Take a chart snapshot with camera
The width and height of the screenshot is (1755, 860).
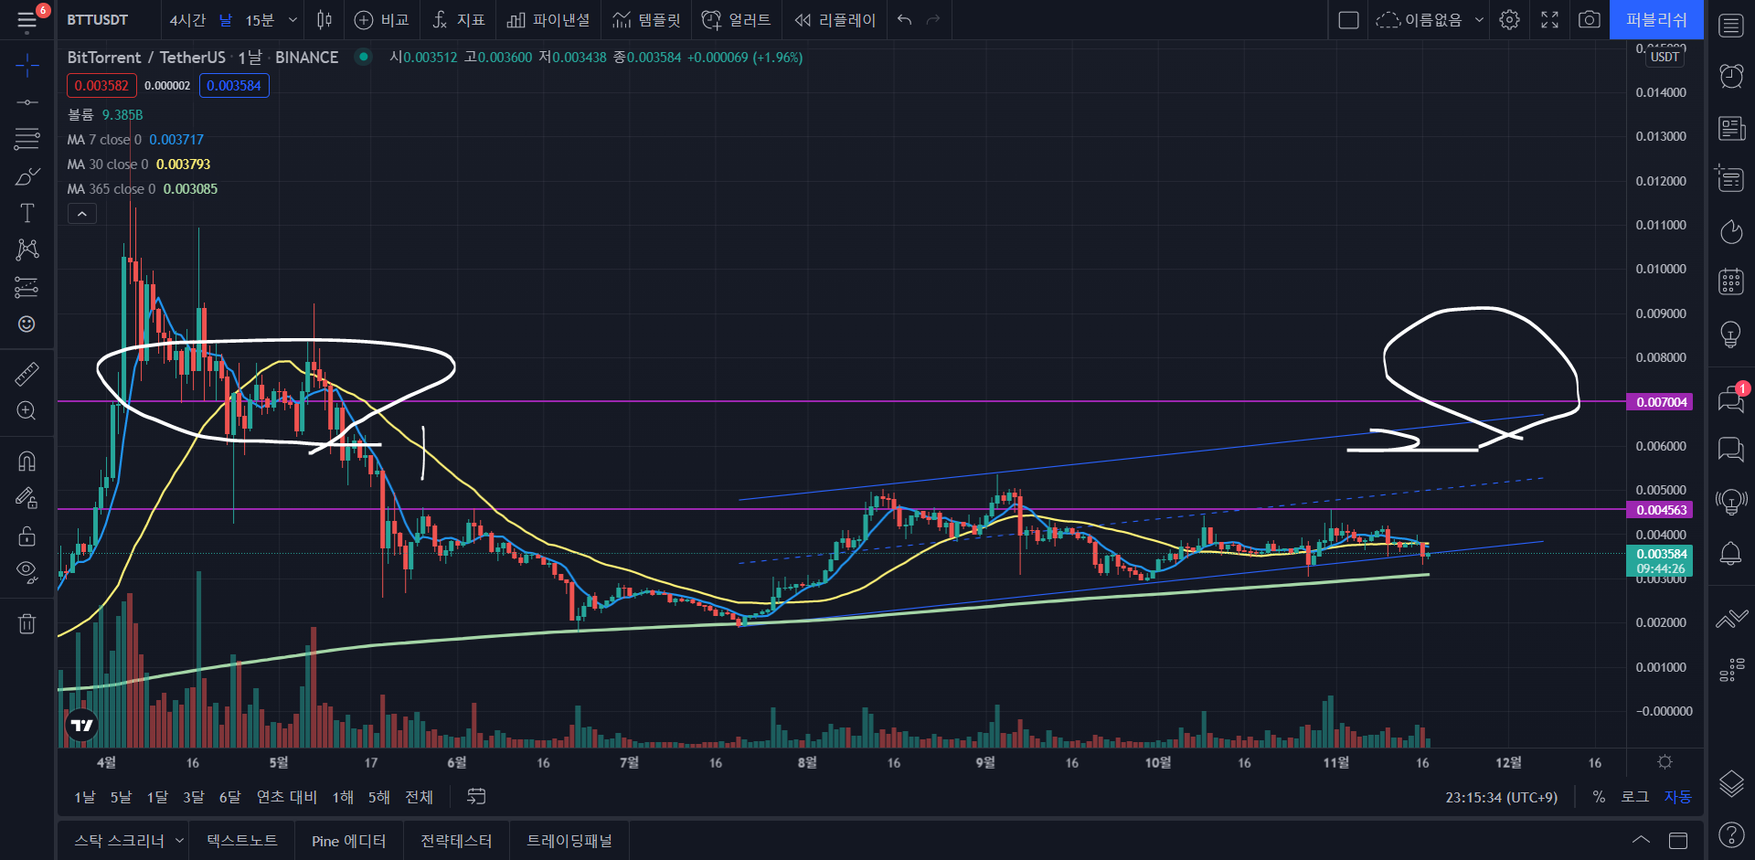point(1590,20)
